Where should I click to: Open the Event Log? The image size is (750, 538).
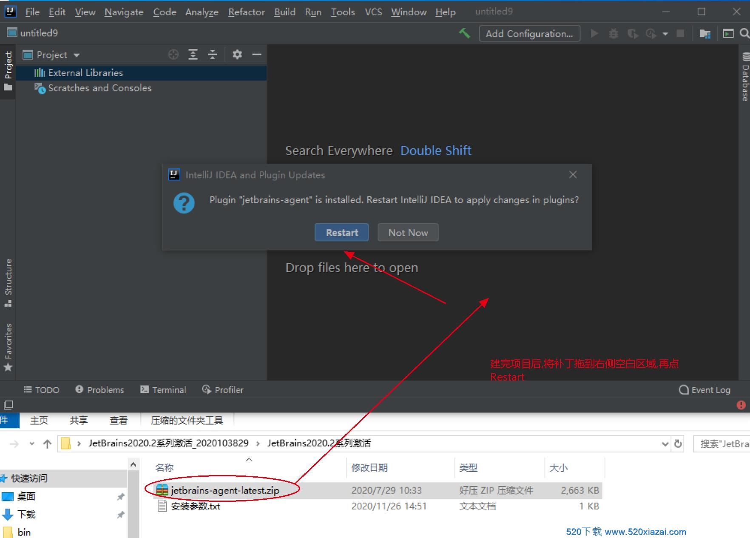705,390
